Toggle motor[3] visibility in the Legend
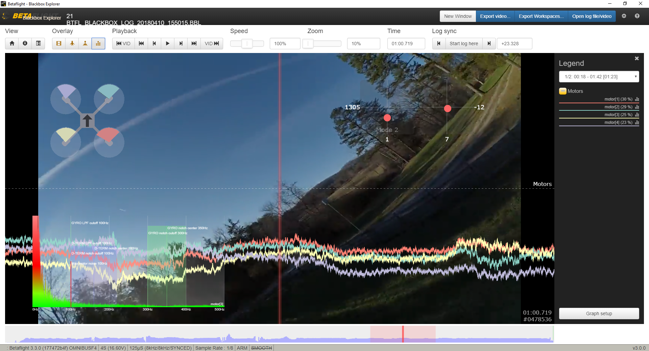 pos(618,114)
